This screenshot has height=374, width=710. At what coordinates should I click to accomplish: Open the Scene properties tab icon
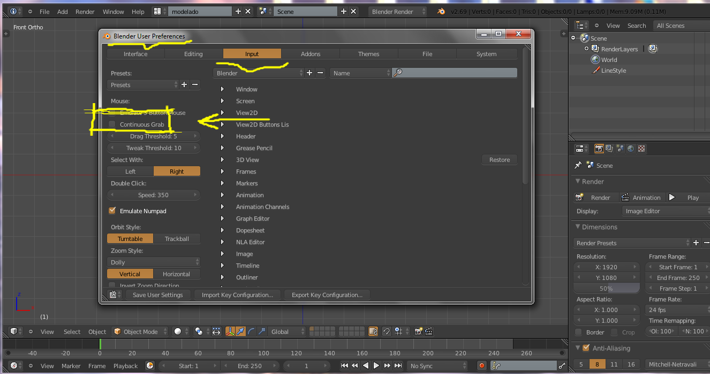pos(621,149)
